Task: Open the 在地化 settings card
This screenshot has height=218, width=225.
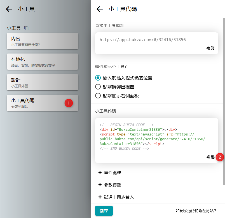Action: 42,62
